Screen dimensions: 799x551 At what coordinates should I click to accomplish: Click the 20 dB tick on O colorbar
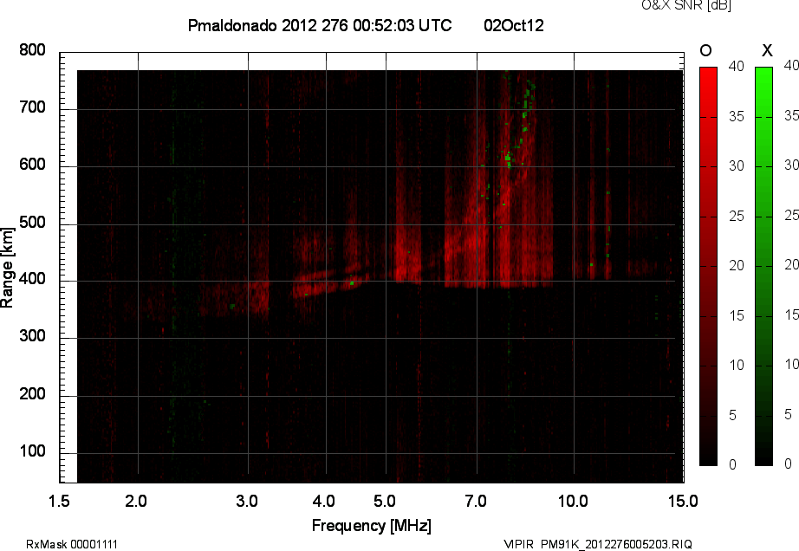[737, 265]
